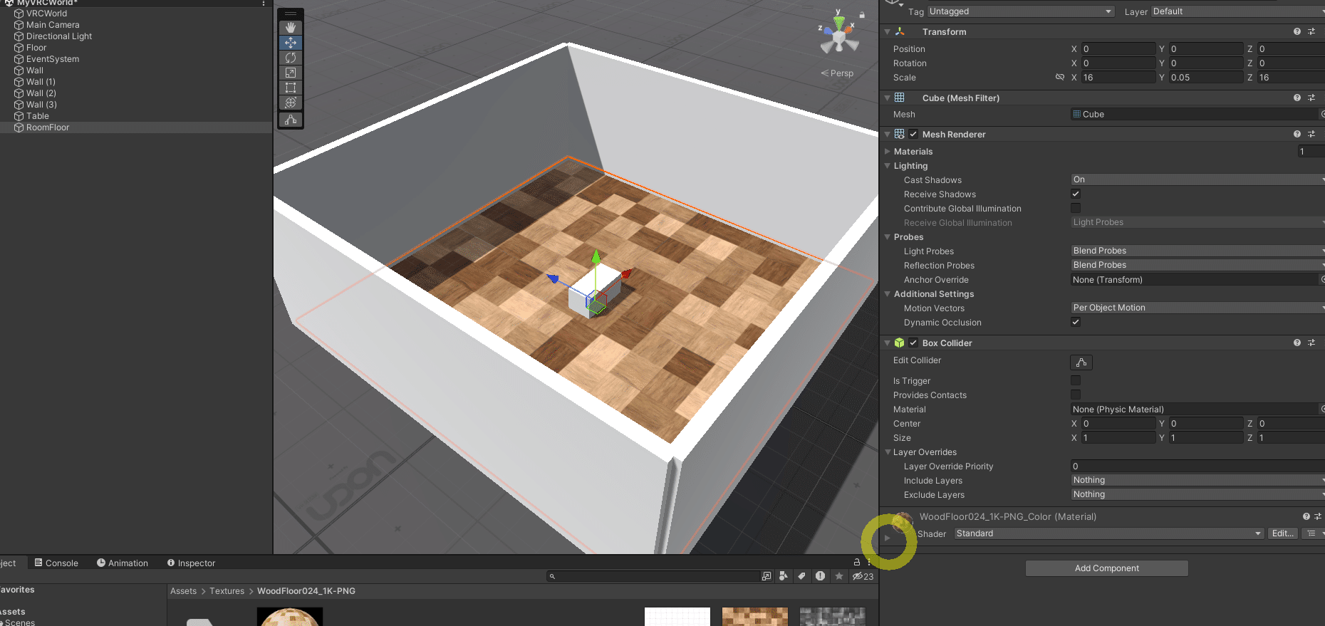Image resolution: width=1325 pixels, height=626 pixels.
Task: Open the Shader dropdown set to Standard
Action: pos(1108,533)
